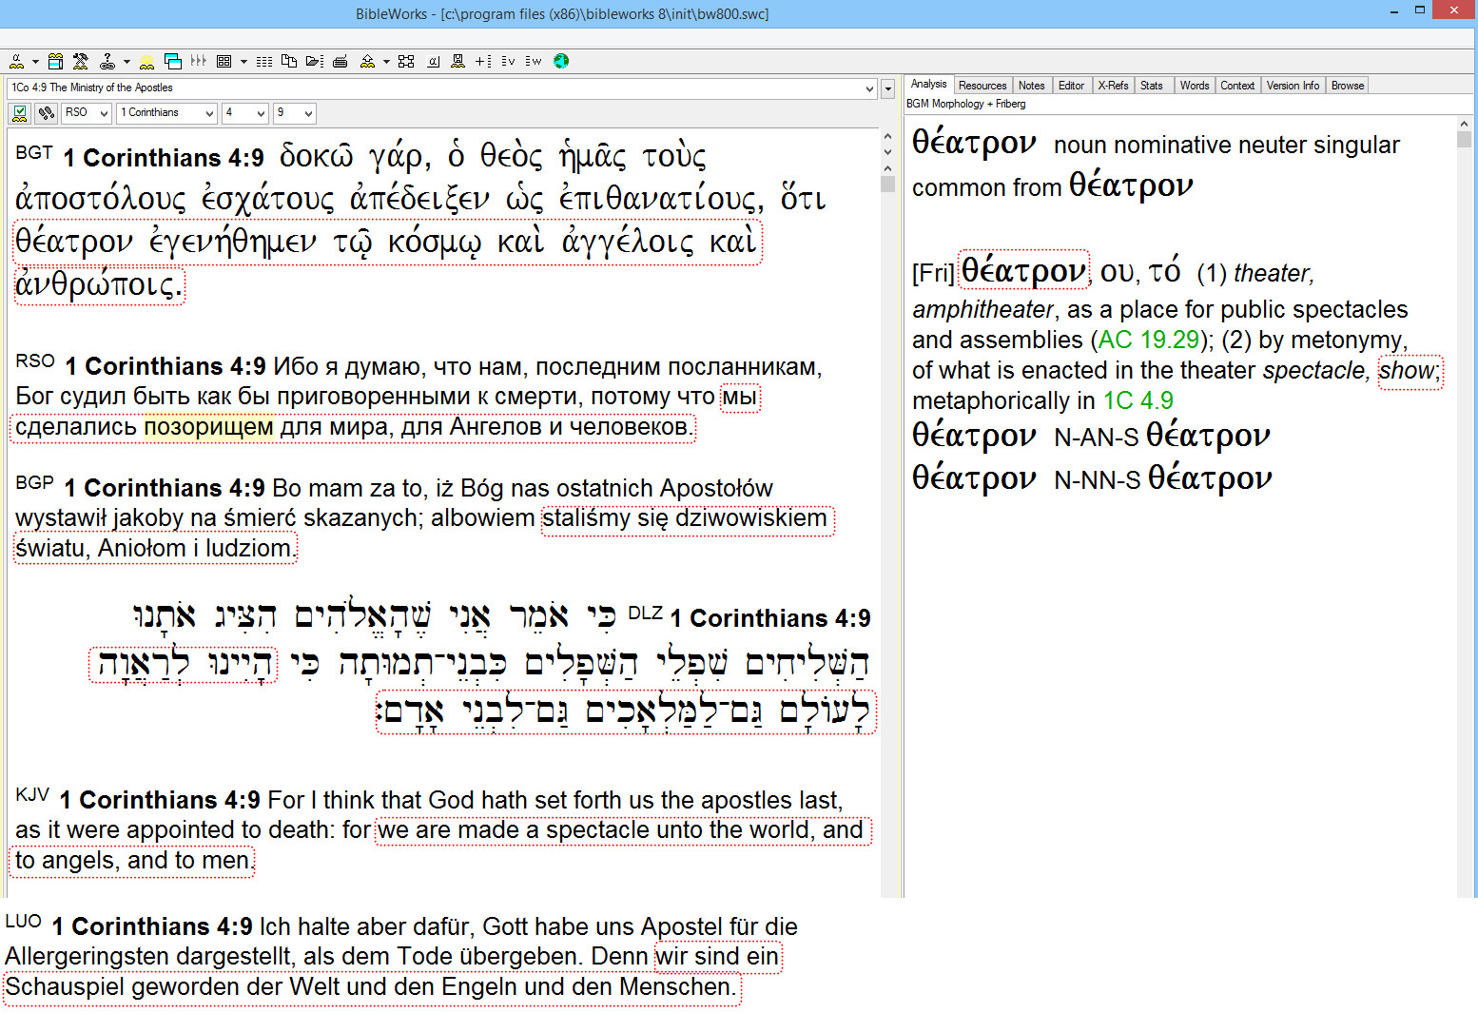Screen dimensions: 1478x1013
Task: Open dropdown arrow next to export icon
Action: (386, 61)
